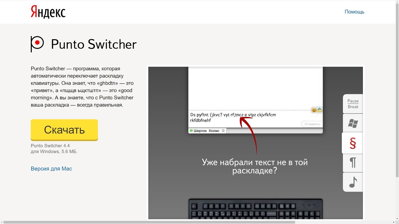Select the Windows logo slide tab
This screenshot has height=224, width=399.
(353, 123)
